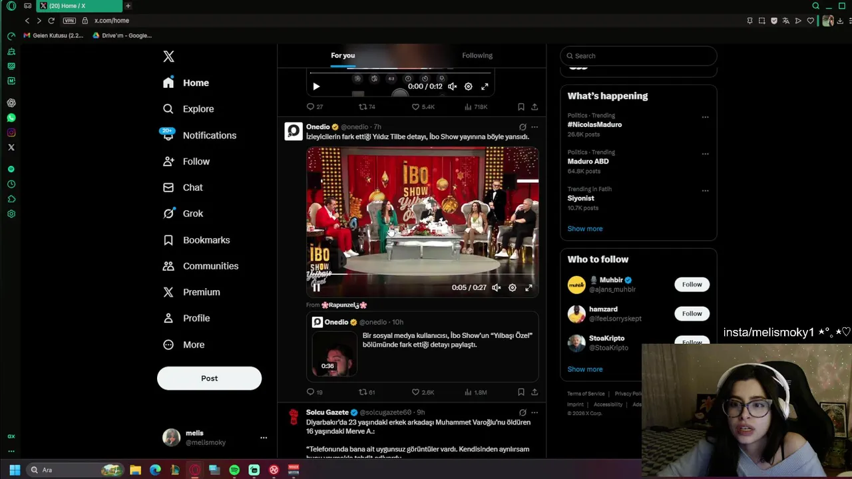Open Grok actions on Solcu Gazete post
This screenshot has width=852, height=479.
tap(523, 412)
